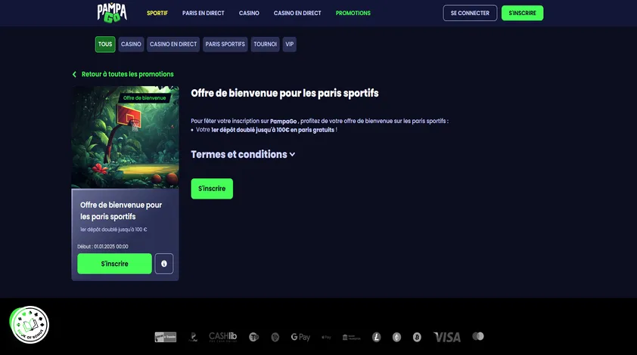Image resolution: width=637 pixels, height=355 pixels.
Task: Click the Début : 01.01.2025 00:00 text
Action: [x=103, y=246]
